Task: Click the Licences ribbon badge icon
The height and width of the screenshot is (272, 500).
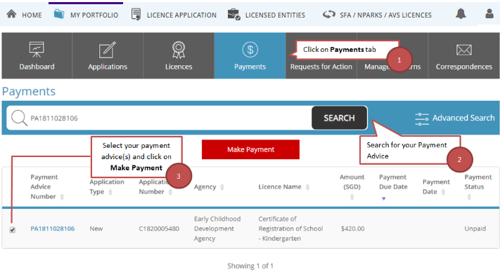Action: pos(179,50)
